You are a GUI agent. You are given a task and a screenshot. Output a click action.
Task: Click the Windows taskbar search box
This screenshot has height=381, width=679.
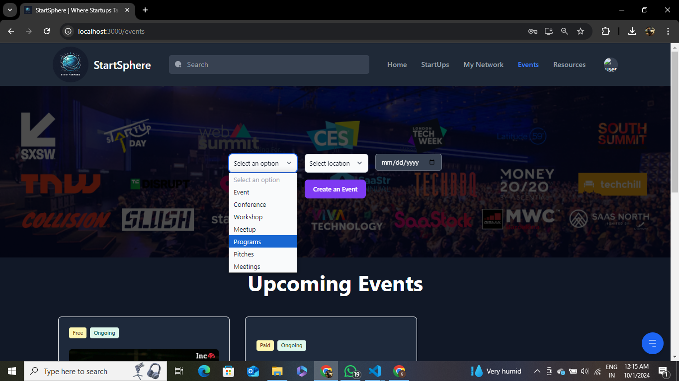(x=95, y=371)
